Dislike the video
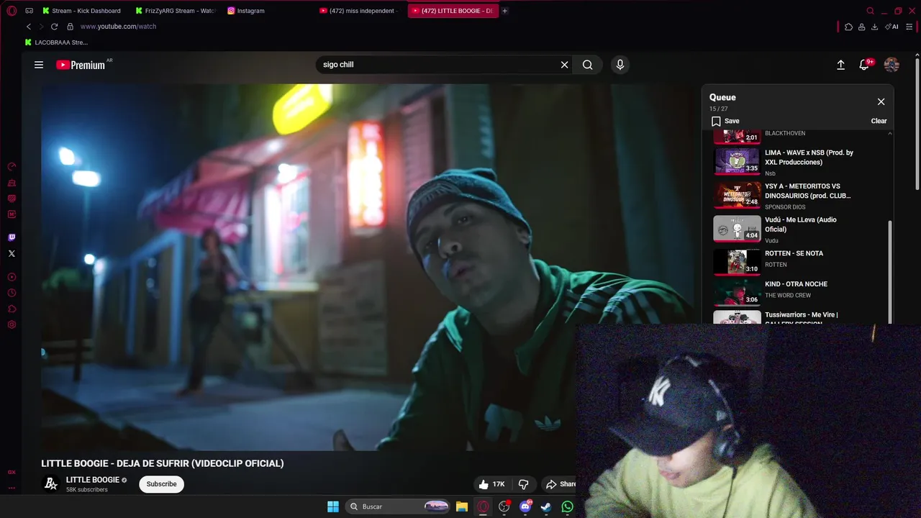921x518 pixels. pyautogui.click(x=524, y=484)
